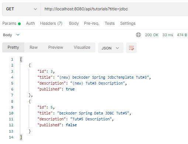Image resolution: width=188 pixels, height=144 pixels.
Task: Click the closing bracket on line 14
Action: [21, 137]
